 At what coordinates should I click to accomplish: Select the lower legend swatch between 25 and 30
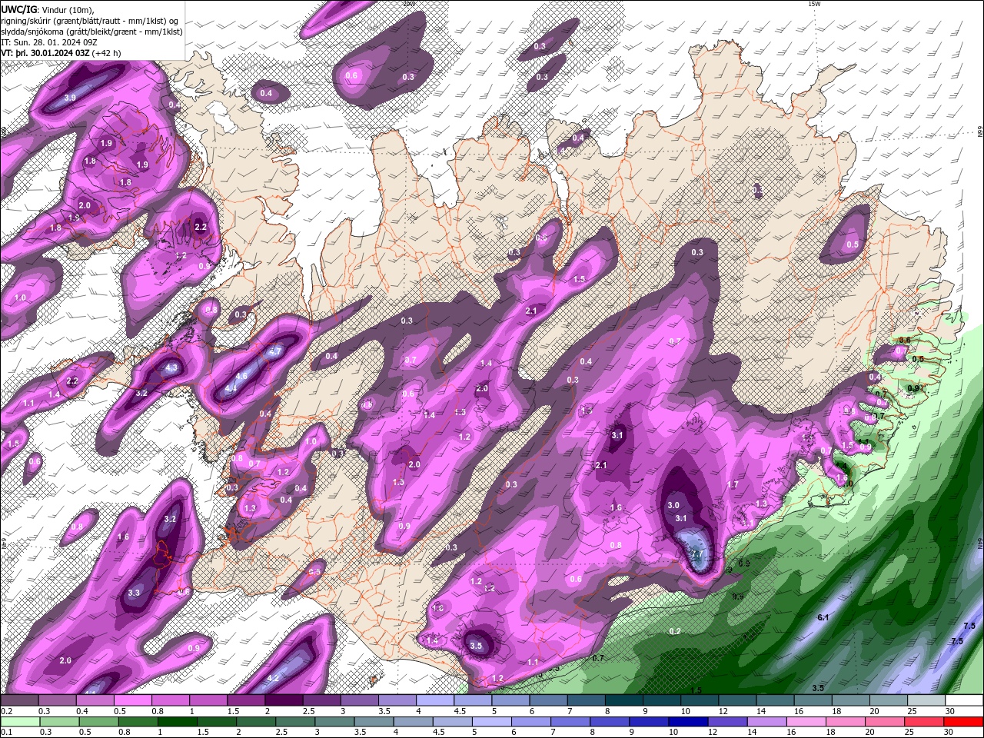pos(924,722)
